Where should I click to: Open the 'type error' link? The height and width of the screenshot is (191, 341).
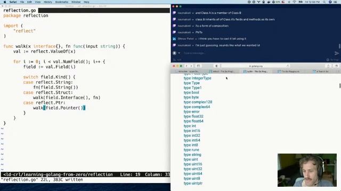pos(191,111)
